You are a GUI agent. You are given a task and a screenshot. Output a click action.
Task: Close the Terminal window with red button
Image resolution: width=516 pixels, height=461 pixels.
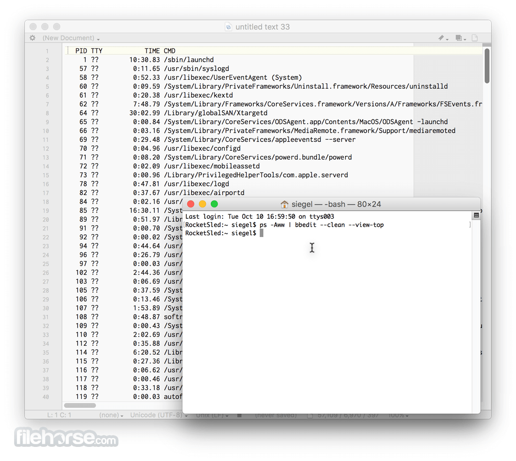click(190, 204)
